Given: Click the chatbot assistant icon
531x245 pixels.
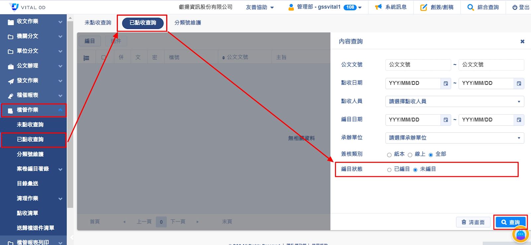Looking at the screenshot, I should (520, 235).
